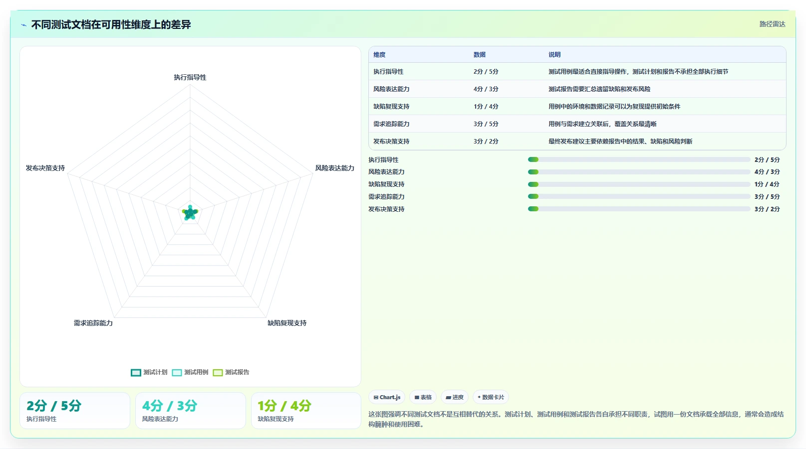Click the 说明 column header
Viewport: 806px width, 449px height.
(554, 55)
